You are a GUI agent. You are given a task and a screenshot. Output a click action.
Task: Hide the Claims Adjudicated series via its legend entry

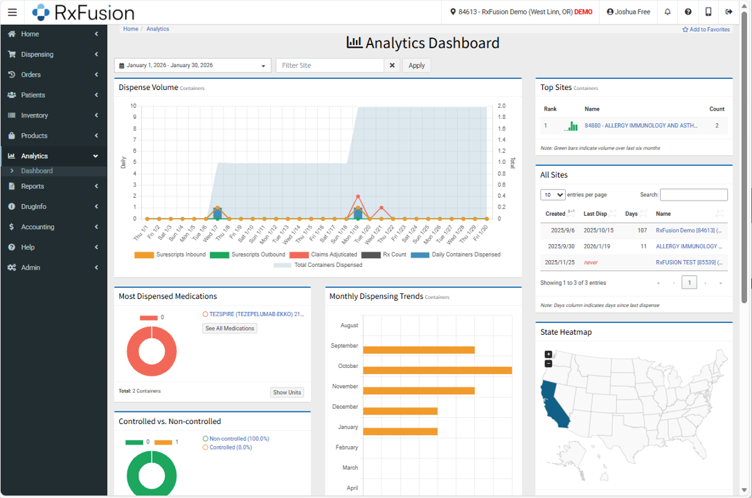tap(334, 253)
